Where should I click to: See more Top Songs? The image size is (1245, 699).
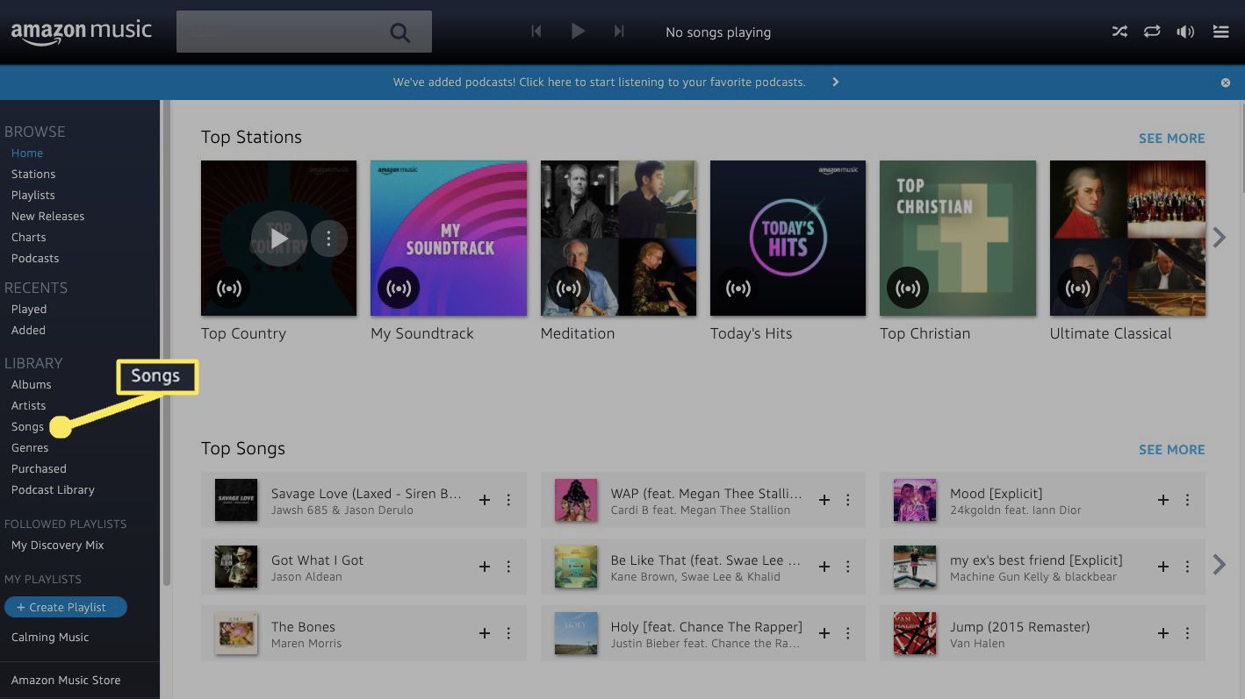[x=1171, y=449]
